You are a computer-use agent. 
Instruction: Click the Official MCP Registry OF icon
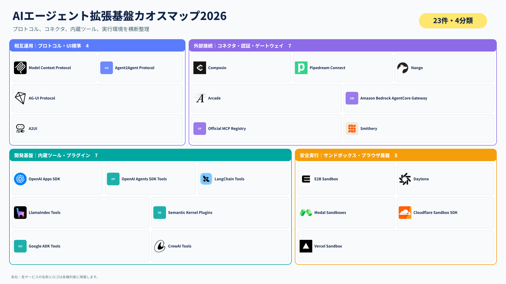[x=200, y=129]
